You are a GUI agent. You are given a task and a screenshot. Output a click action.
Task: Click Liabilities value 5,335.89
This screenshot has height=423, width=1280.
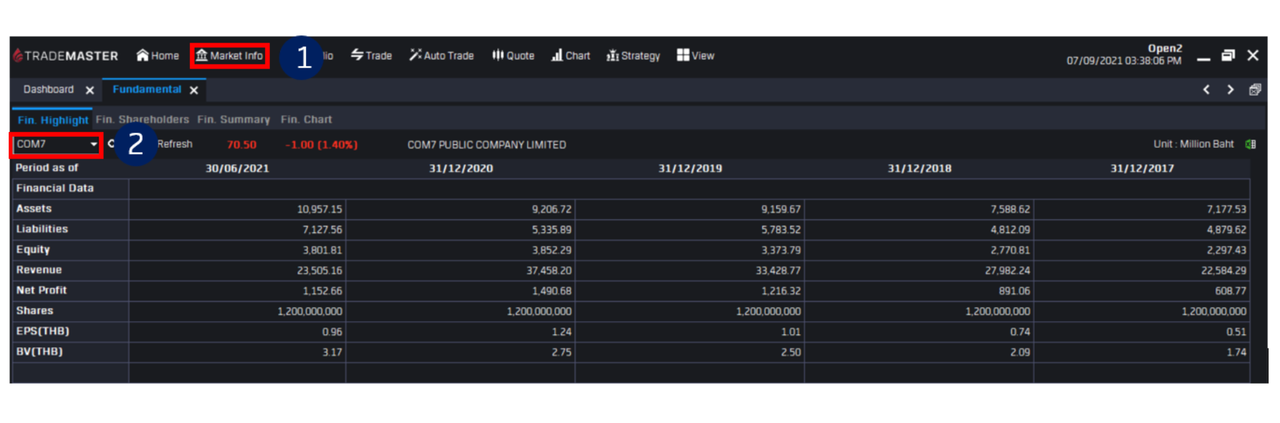click(x=551, y=230)
